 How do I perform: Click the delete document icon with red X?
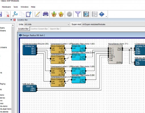coord(7,14)
